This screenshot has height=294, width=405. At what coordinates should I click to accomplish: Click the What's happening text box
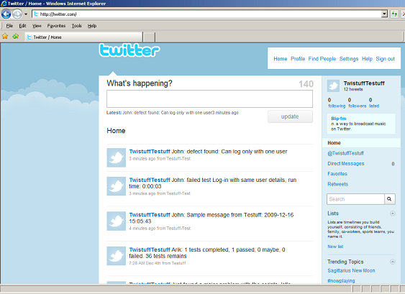pyautogui.click(x=209, y=99)
